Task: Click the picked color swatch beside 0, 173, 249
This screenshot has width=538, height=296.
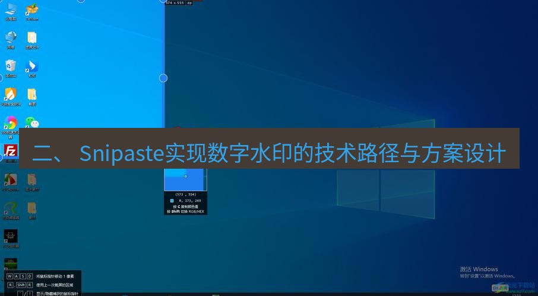Action: click(172, 201)
